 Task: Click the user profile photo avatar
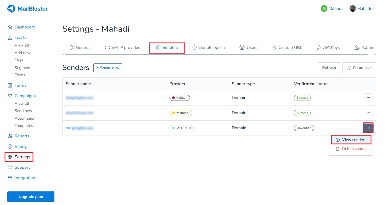[x=353, y=9]
